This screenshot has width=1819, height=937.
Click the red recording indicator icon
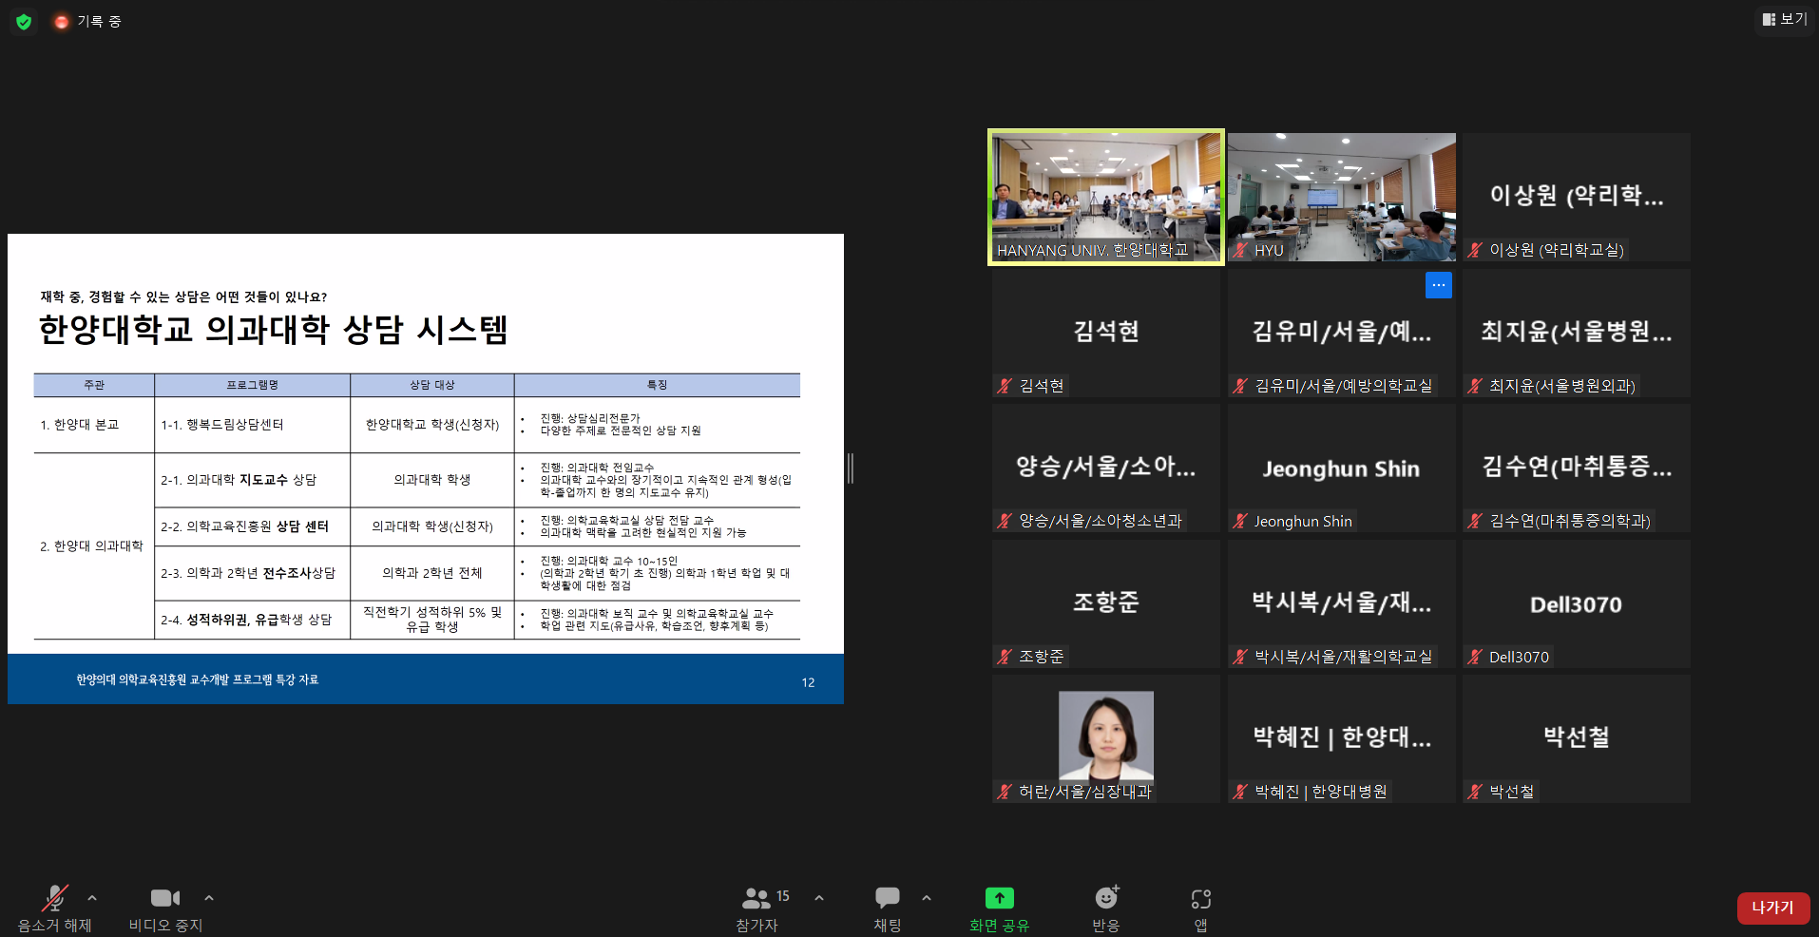pyautogui.click(x=62, y=21)
